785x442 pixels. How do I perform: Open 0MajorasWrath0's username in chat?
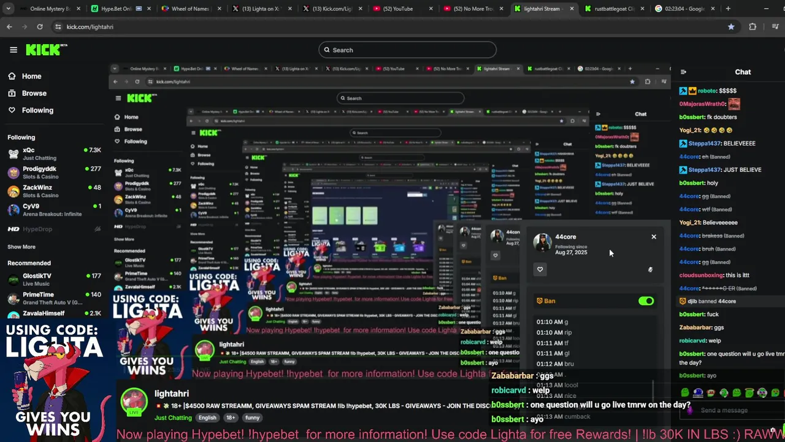(702, 104)
